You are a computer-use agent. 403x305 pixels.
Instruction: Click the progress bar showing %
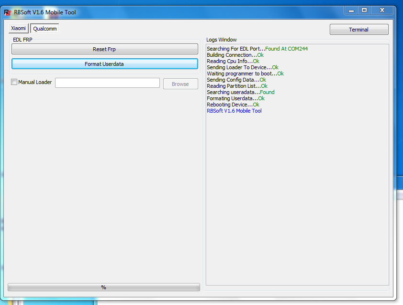tap(103, 287)
